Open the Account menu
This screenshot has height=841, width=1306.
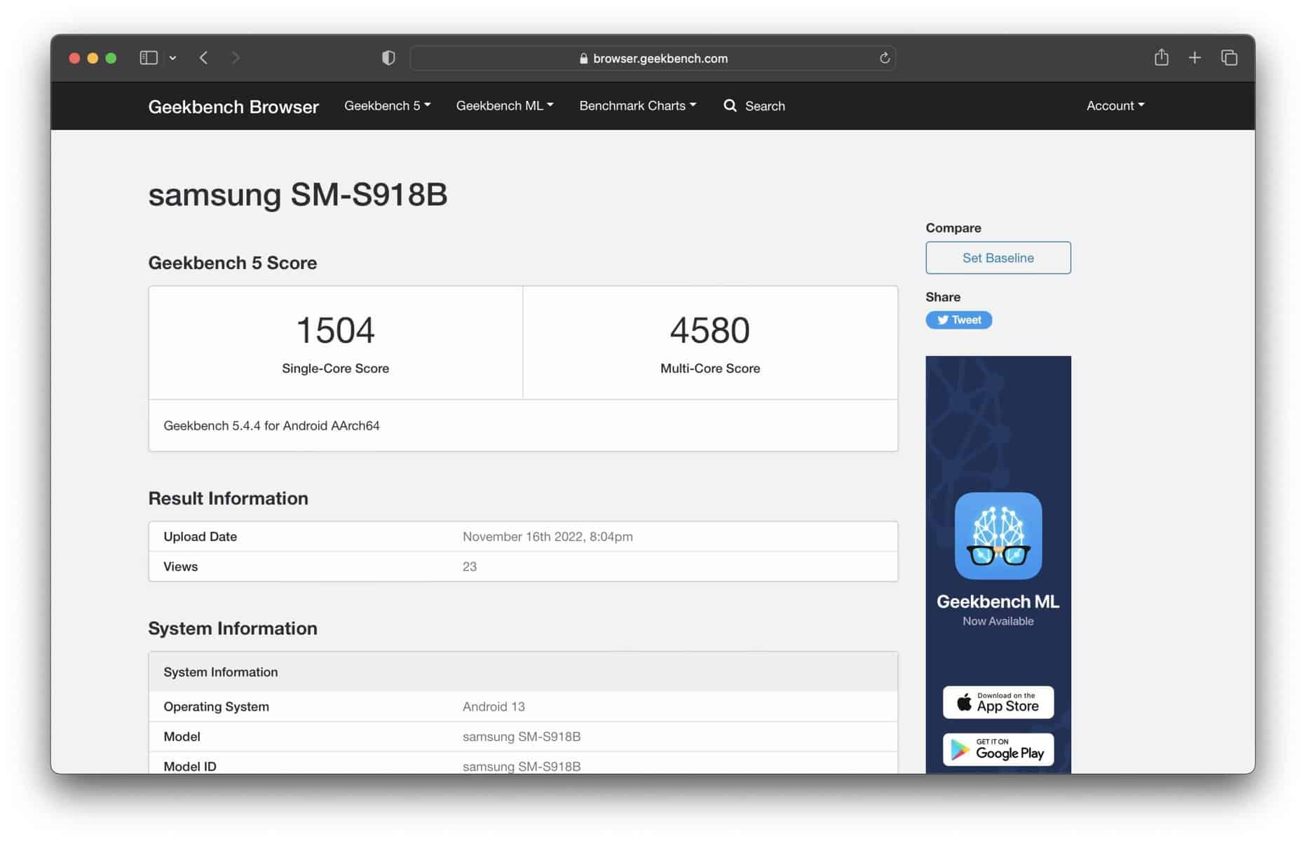1115,105
